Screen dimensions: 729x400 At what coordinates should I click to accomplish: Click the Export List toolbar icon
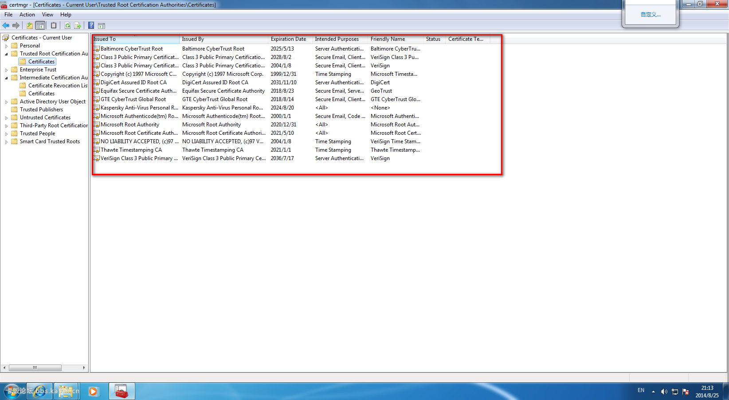tap(78, 26)
